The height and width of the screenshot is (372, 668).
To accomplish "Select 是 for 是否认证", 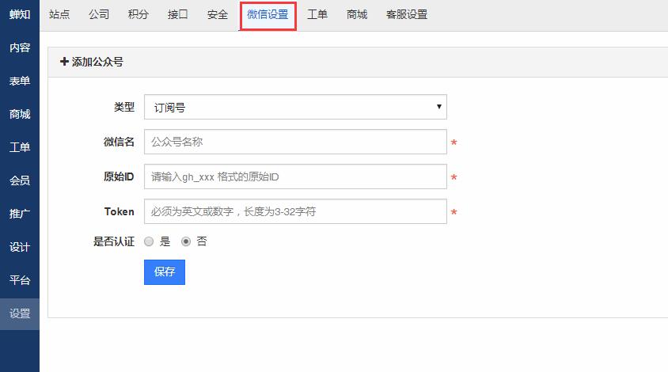I will pyautogui.click(x=149, y=241).
